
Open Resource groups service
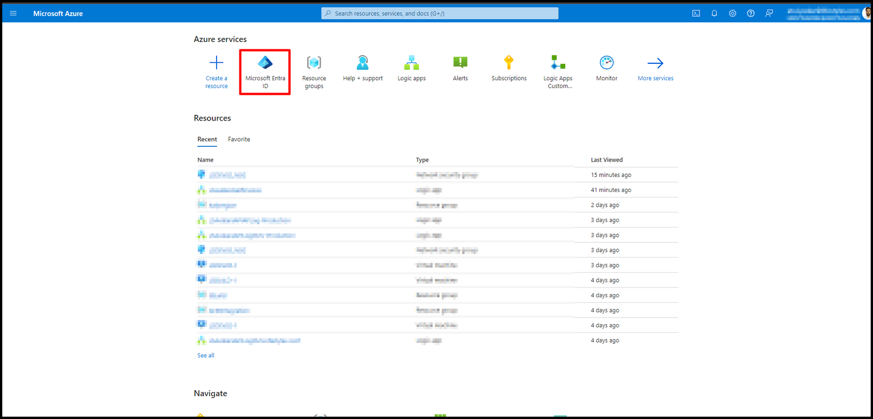314,72
